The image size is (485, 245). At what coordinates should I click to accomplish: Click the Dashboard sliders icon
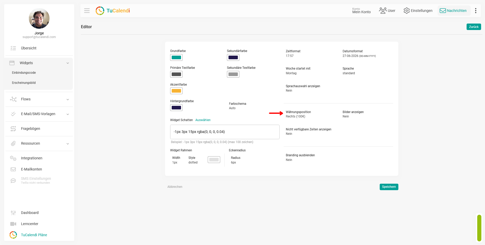coord(13,213)
